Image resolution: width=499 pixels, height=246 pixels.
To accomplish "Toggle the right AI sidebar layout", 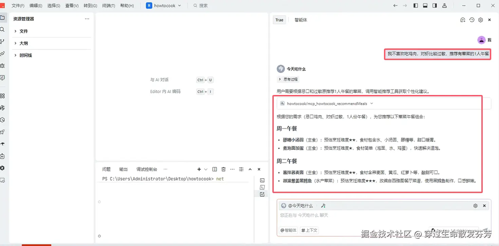I will (x=435, y=6).
